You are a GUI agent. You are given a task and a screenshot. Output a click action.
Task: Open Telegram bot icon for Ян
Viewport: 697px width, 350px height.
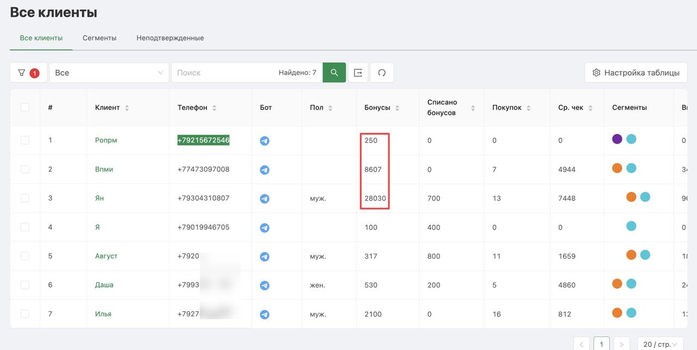tap(265, 198)
